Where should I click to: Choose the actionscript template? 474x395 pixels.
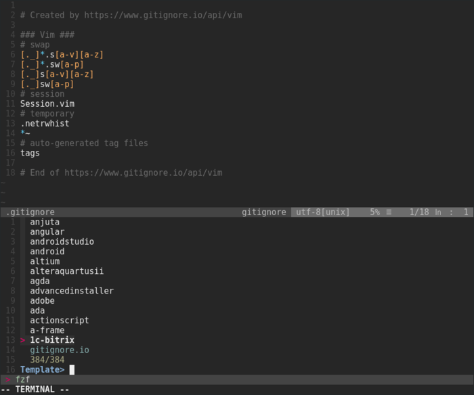59,321
